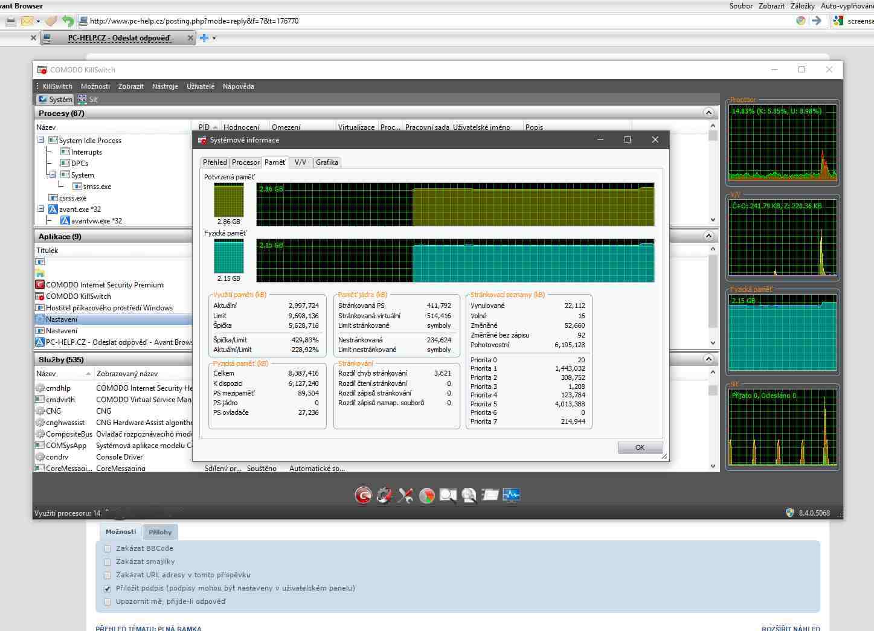Screen dimensions: 874x631
Task: Click the Fyzická paměť usage gauge
Action: pos(228,256)
